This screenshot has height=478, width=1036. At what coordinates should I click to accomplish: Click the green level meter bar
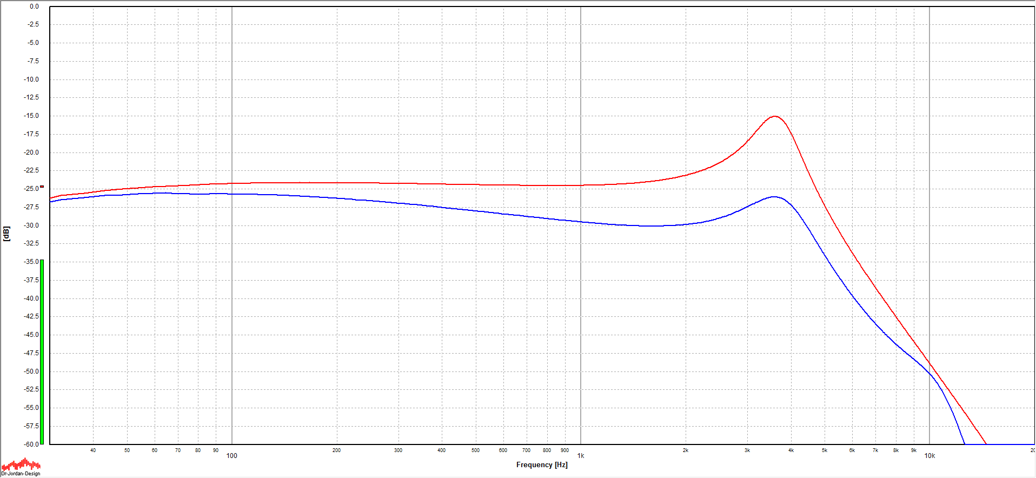click(42, 351)
